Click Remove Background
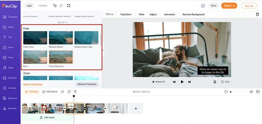262x124 pixels. (193, 14)
